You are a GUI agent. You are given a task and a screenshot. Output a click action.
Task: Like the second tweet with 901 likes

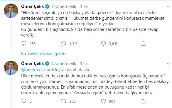103,101
